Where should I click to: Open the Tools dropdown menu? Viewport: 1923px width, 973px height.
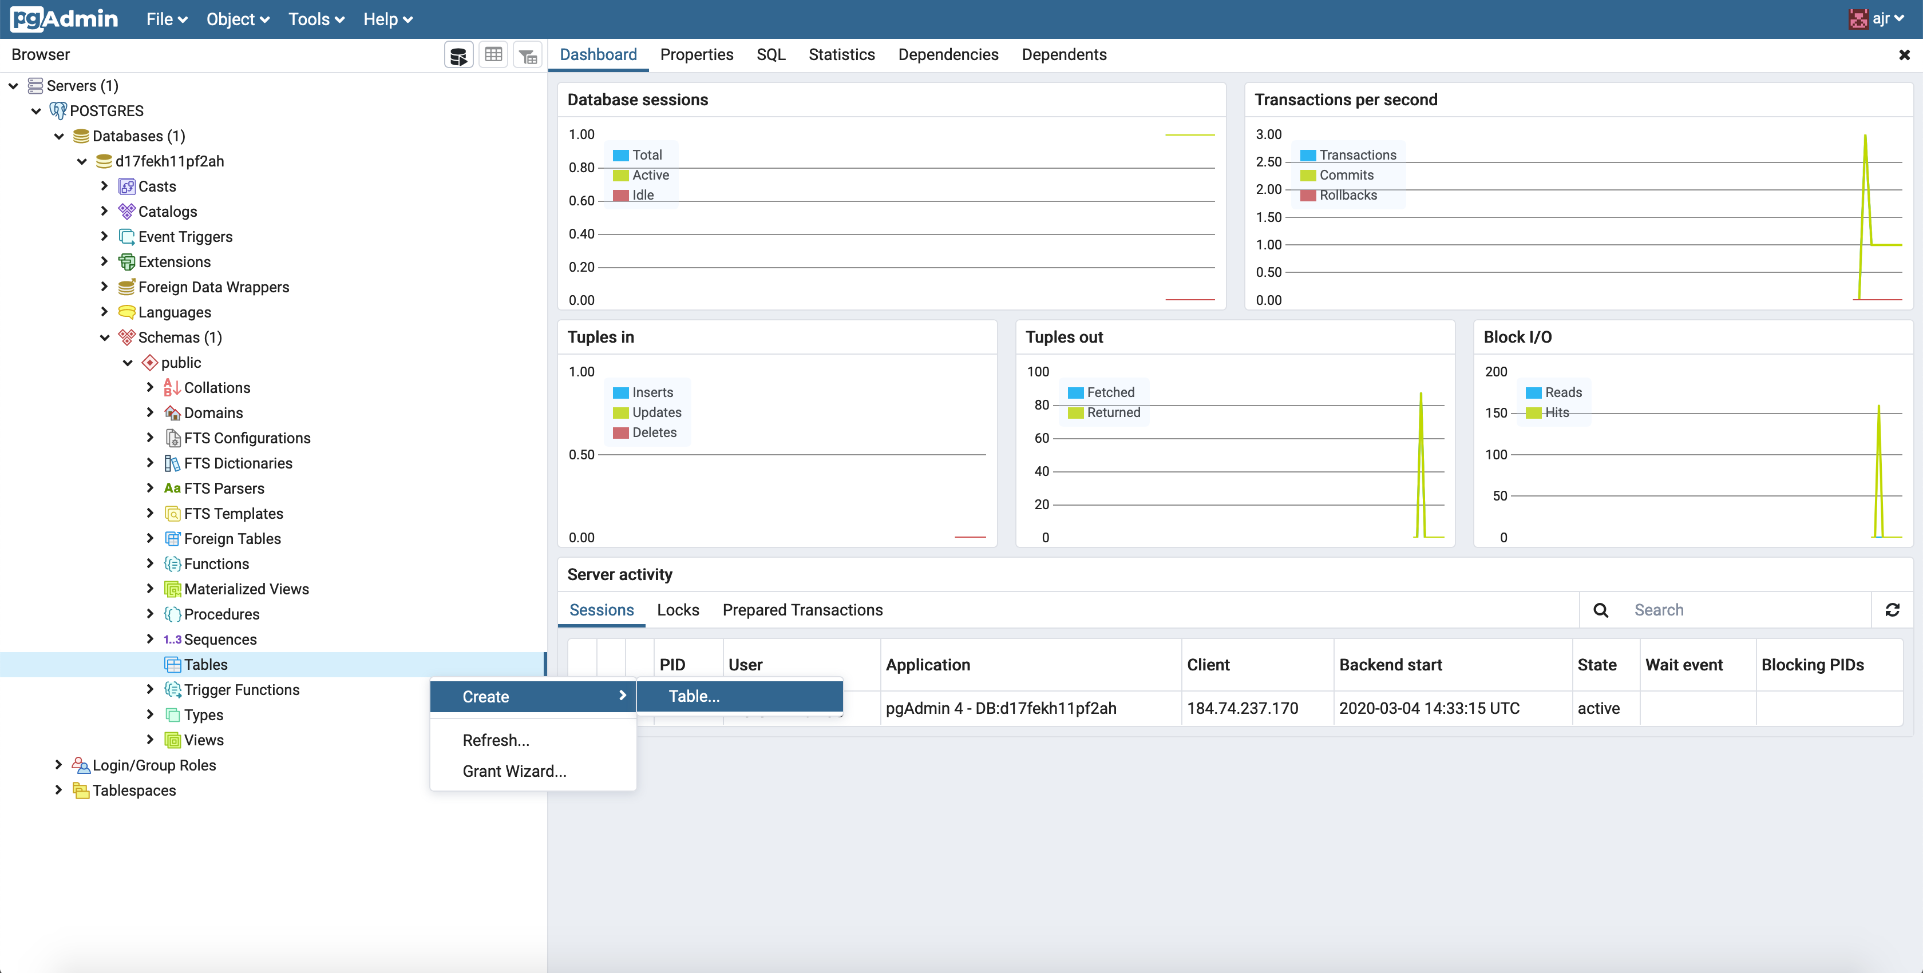pyautogui.click(x=316, y=19)
